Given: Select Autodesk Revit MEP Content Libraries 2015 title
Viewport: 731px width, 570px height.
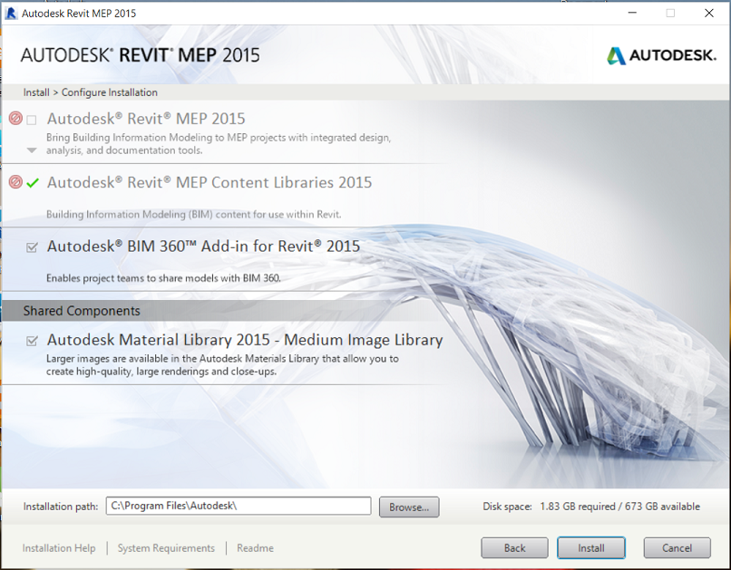Looking at the screenshot, I should click(x=210, y=182).
